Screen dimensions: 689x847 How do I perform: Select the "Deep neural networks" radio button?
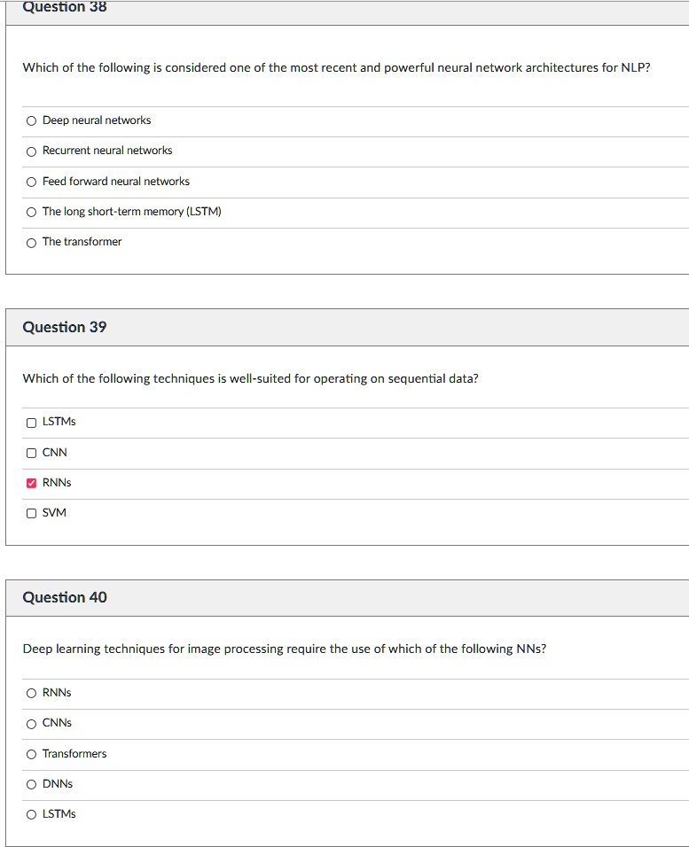30,120
